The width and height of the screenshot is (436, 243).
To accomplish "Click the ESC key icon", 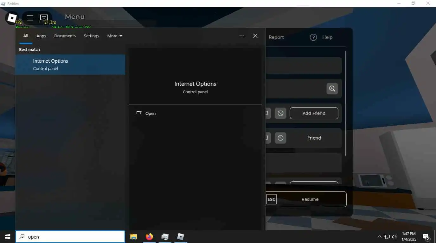I will pos(271,199).
